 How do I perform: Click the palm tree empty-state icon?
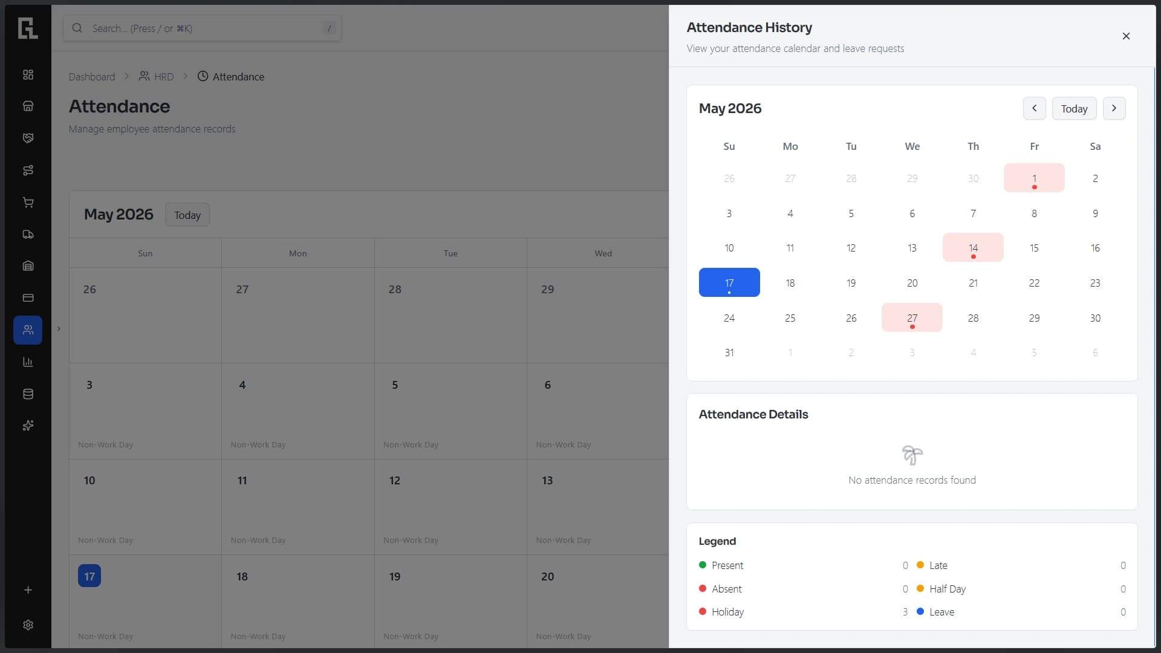point(912,455)
